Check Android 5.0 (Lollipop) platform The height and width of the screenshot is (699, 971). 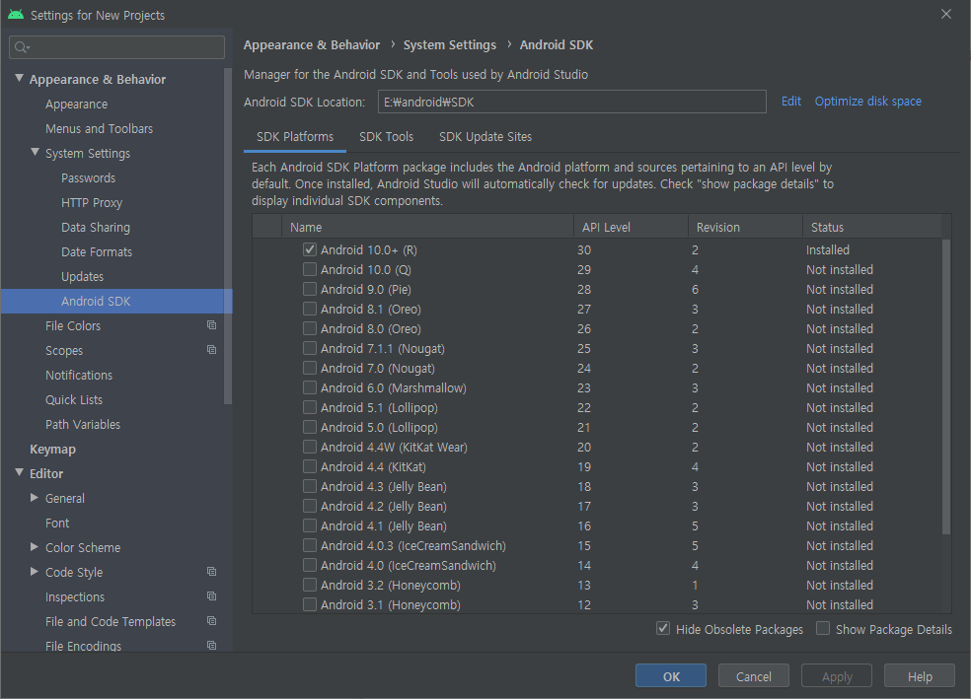[310, 428]
